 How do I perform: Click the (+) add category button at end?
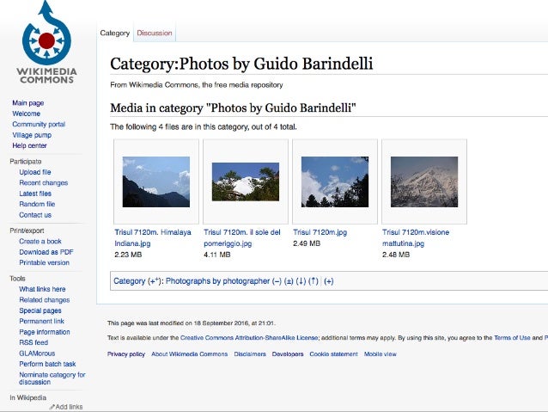[328, 281]
